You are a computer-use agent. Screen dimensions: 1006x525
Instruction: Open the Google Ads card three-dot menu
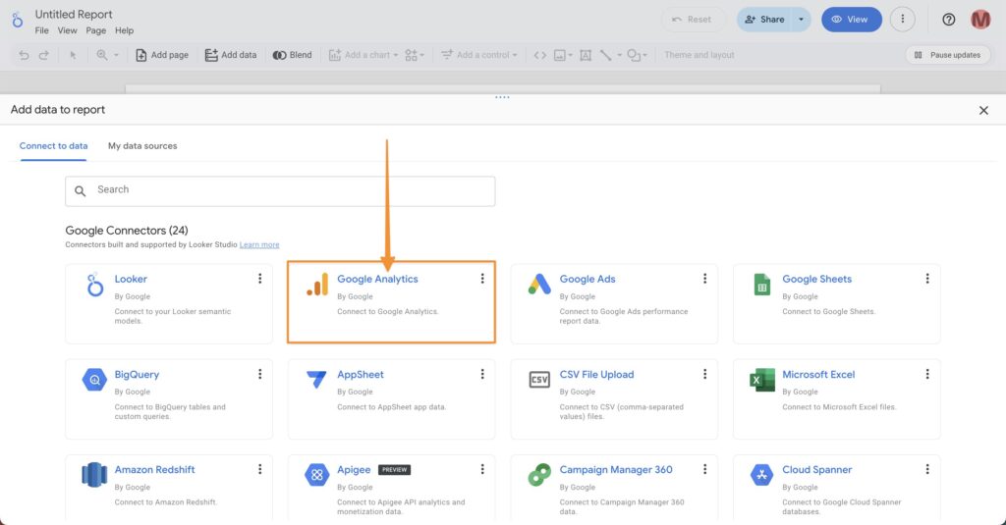click(x=704, y=279)
